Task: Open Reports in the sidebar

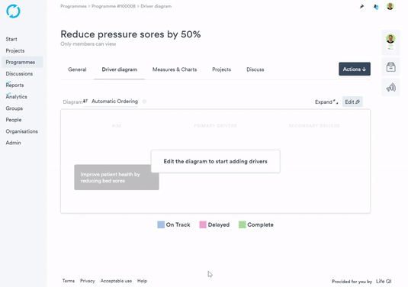Action: coord(14,85)
